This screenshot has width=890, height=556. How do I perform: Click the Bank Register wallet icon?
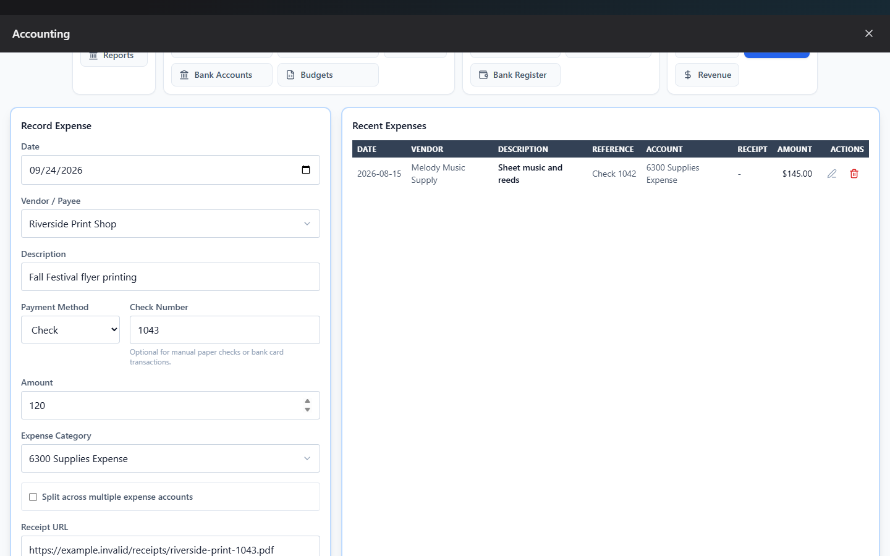pos(483,75)
